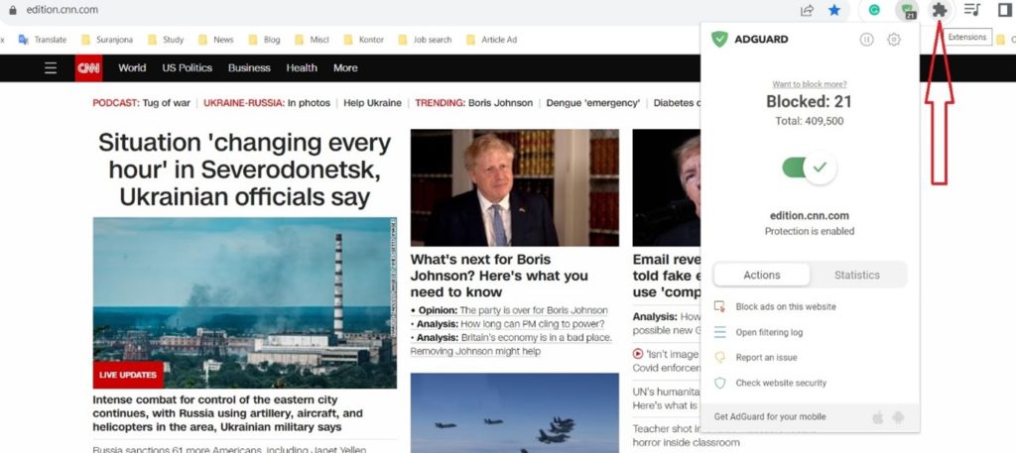The image size is (1016, 453).
Task: Open the browser side panel icon
Action: [1005, 10]
